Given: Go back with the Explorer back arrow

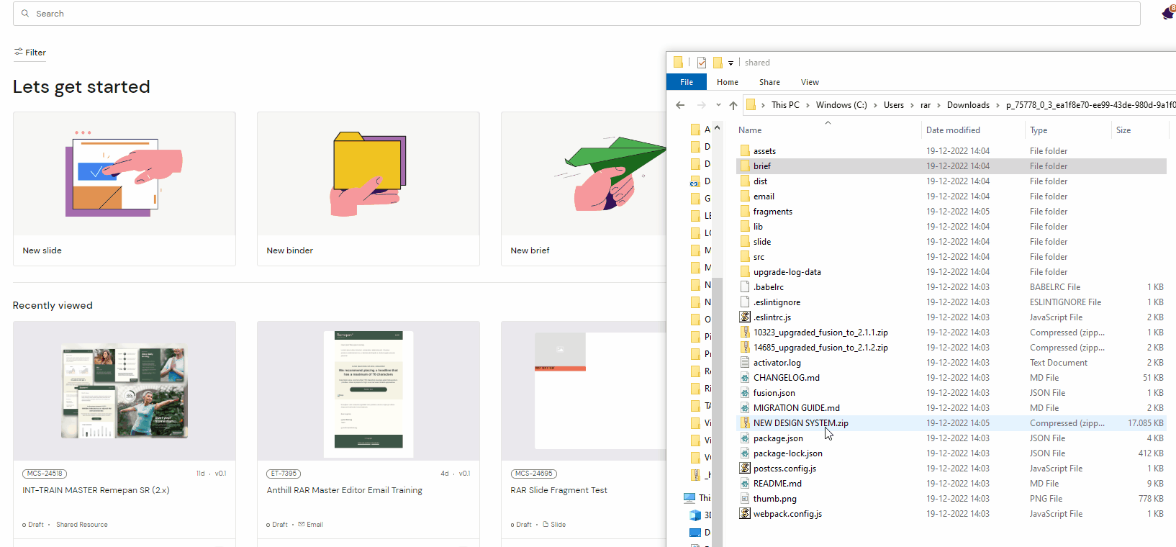Looking at the screenshot, I should pos(680,105).
